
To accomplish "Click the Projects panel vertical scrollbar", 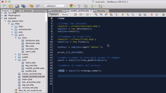I will pyautogui.click(x=46, y=57).
